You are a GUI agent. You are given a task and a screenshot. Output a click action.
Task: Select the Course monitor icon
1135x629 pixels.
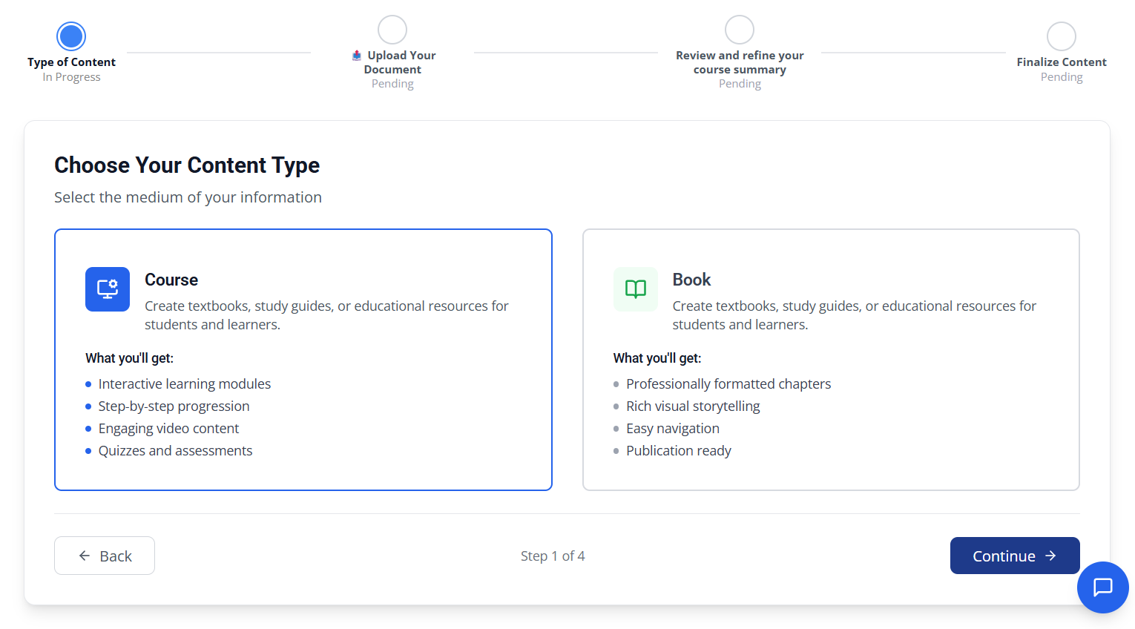pos(108,289)
